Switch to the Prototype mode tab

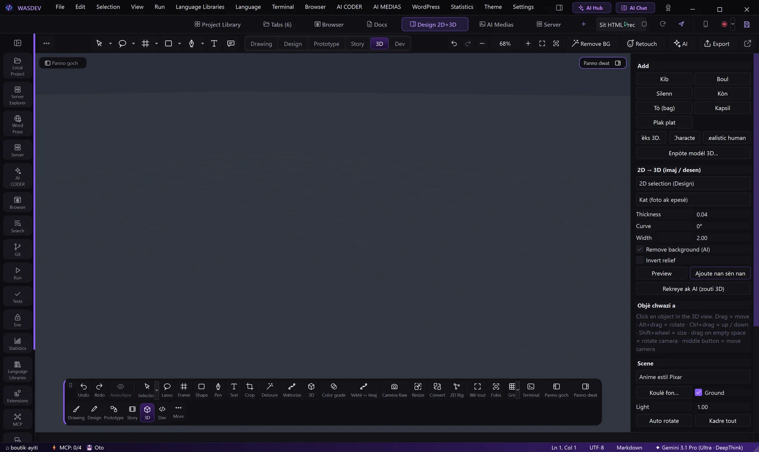click(326, 44)
